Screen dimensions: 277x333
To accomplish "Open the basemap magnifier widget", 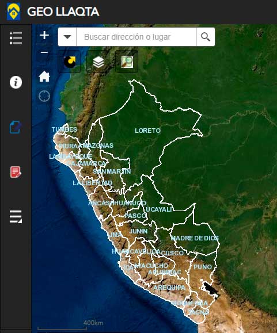I will point(127,62).
